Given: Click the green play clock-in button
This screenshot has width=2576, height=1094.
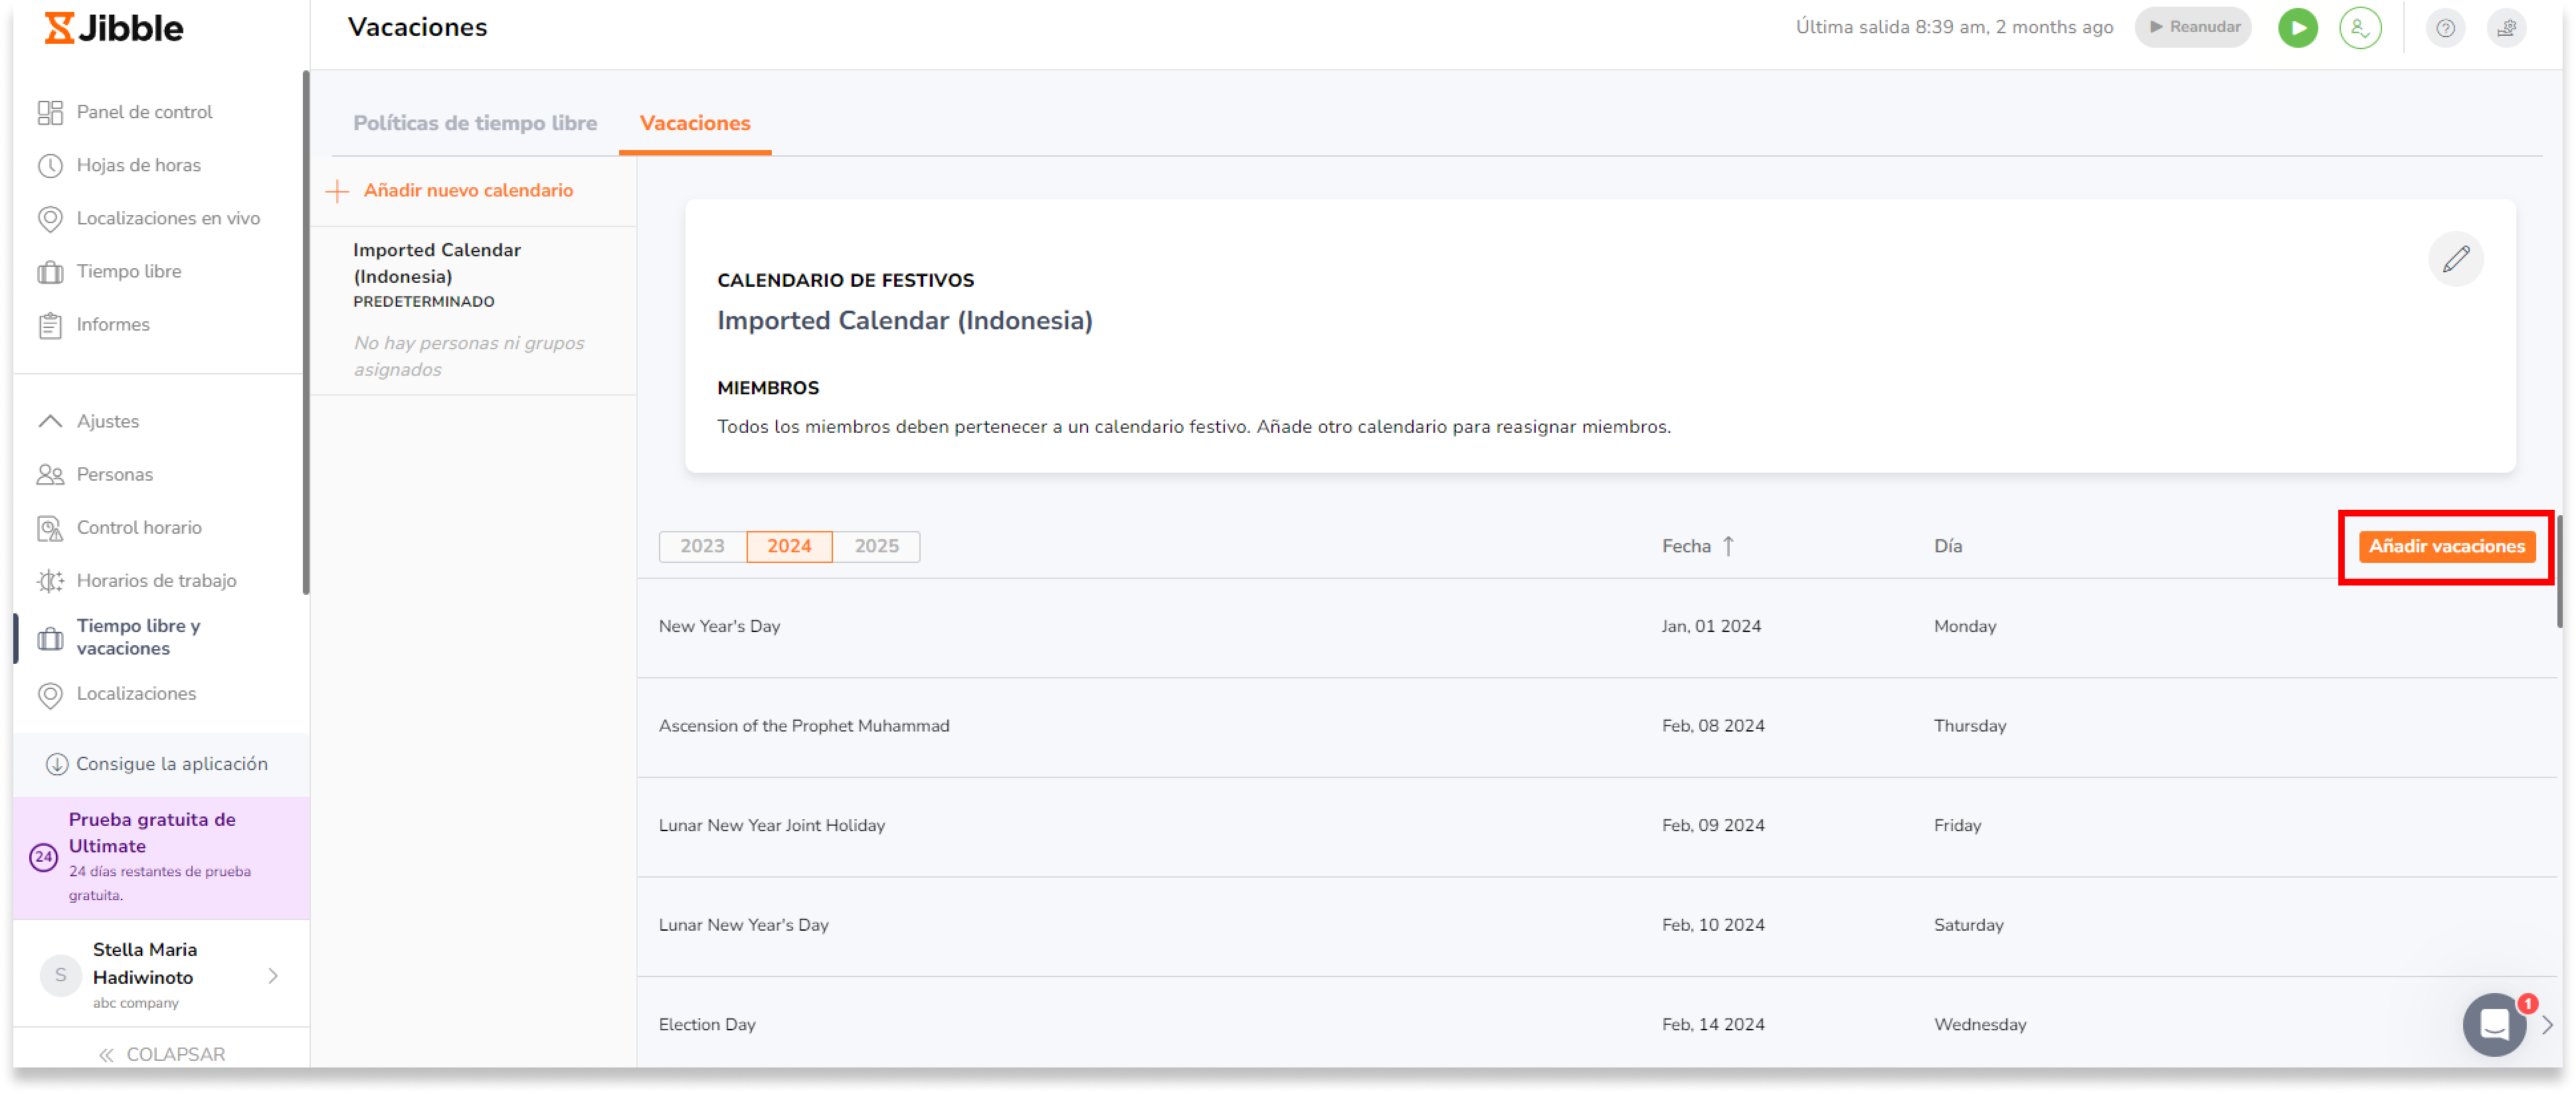Looking at the screenshot, I should point(2297,28).
